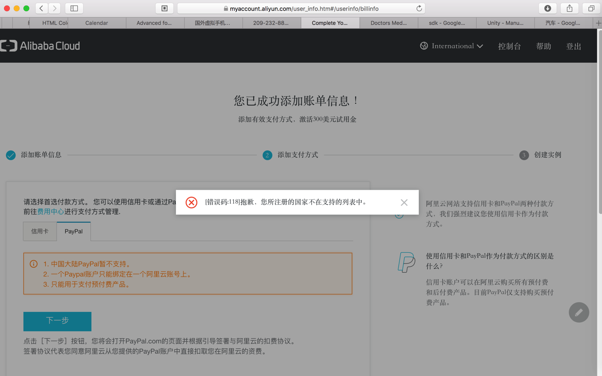Show all tabs overview icon
The width and height of the screenshot is (602, 376).
[x=591, y=8]
